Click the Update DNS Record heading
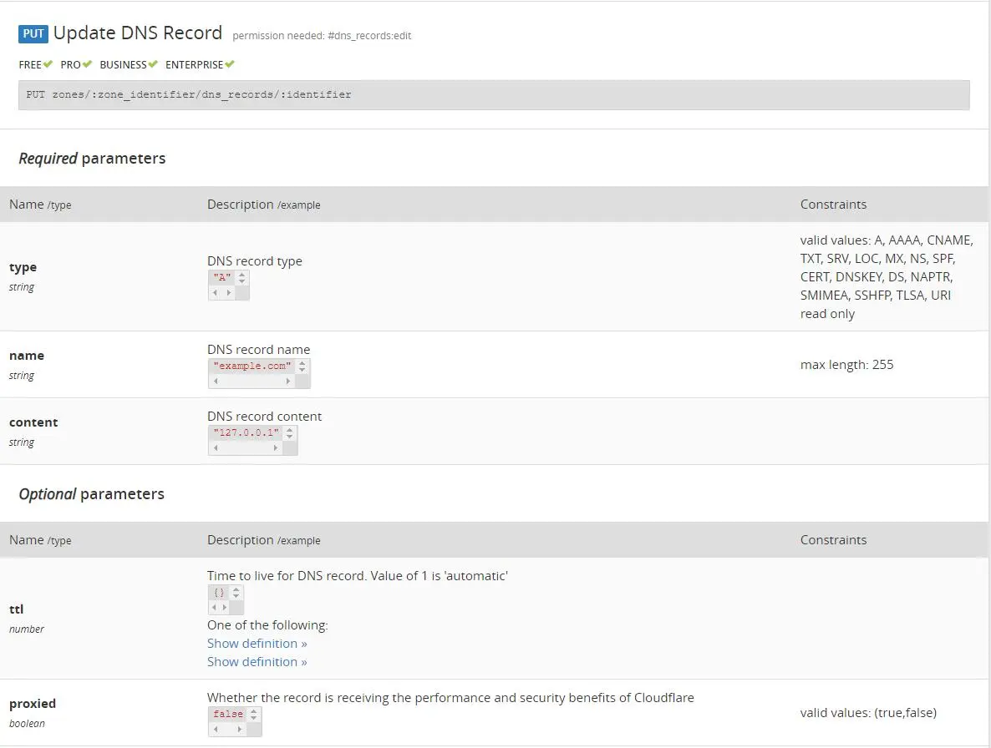Viewport: 991px width, 748px height. click(138, 33)
